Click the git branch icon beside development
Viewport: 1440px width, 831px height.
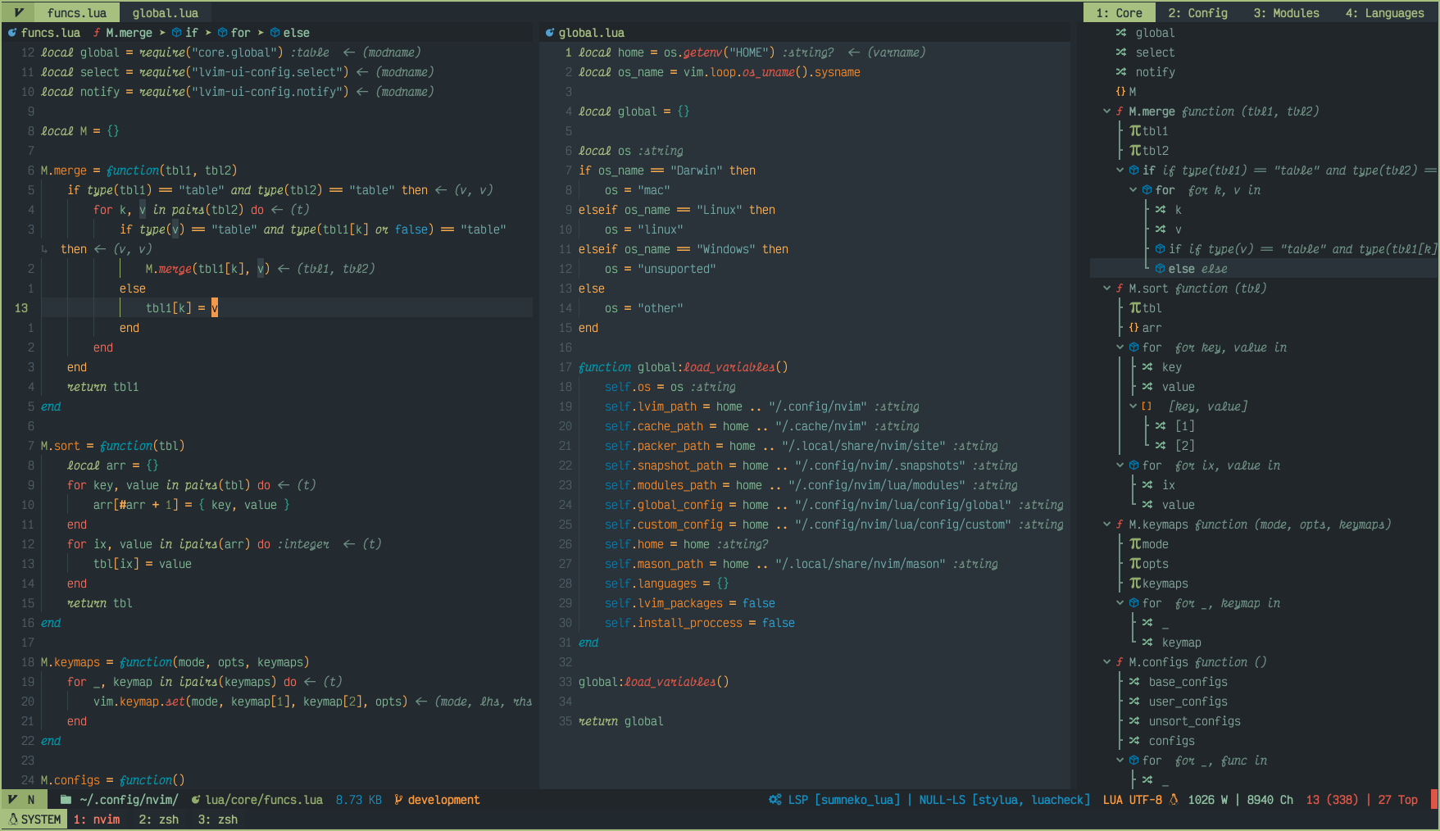(x=398, y=800)
